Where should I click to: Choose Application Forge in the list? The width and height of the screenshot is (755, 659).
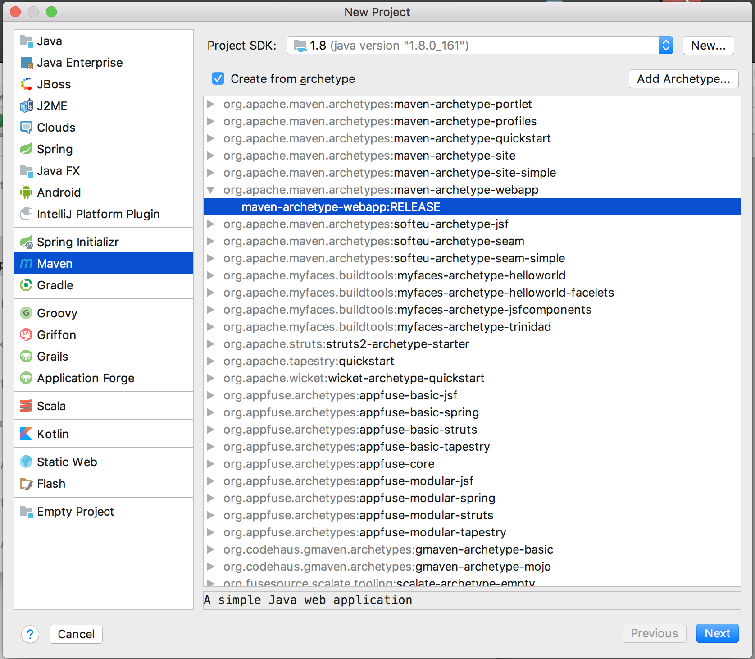coord(104,378)
